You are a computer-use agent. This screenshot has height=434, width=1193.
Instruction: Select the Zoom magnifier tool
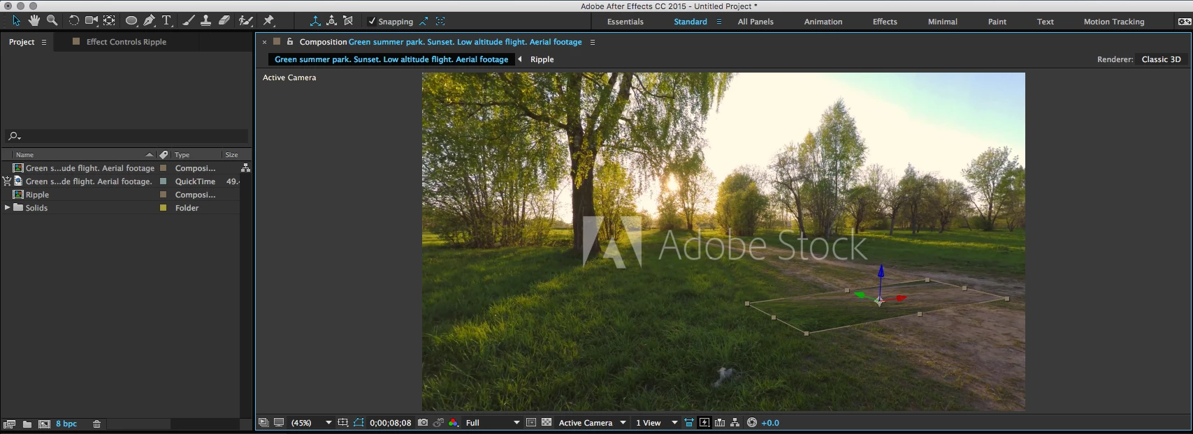tap(52, 21)
